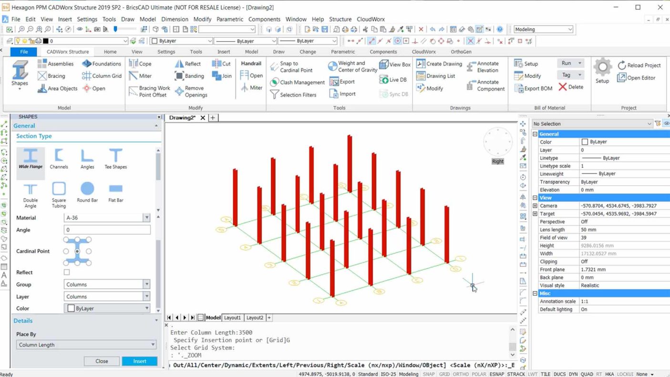Toggle SNAP in status bar
The width and height of the screenshot is (670, 377).
tap(429, 374)
